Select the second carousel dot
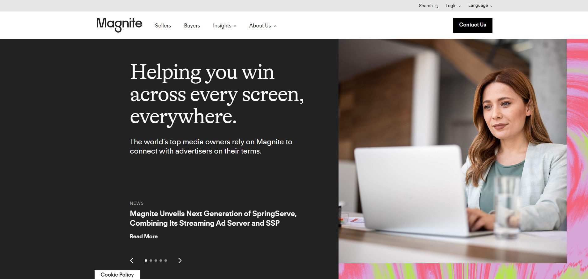Viewport: 588px width, 279px height. [x=151, y=261]
